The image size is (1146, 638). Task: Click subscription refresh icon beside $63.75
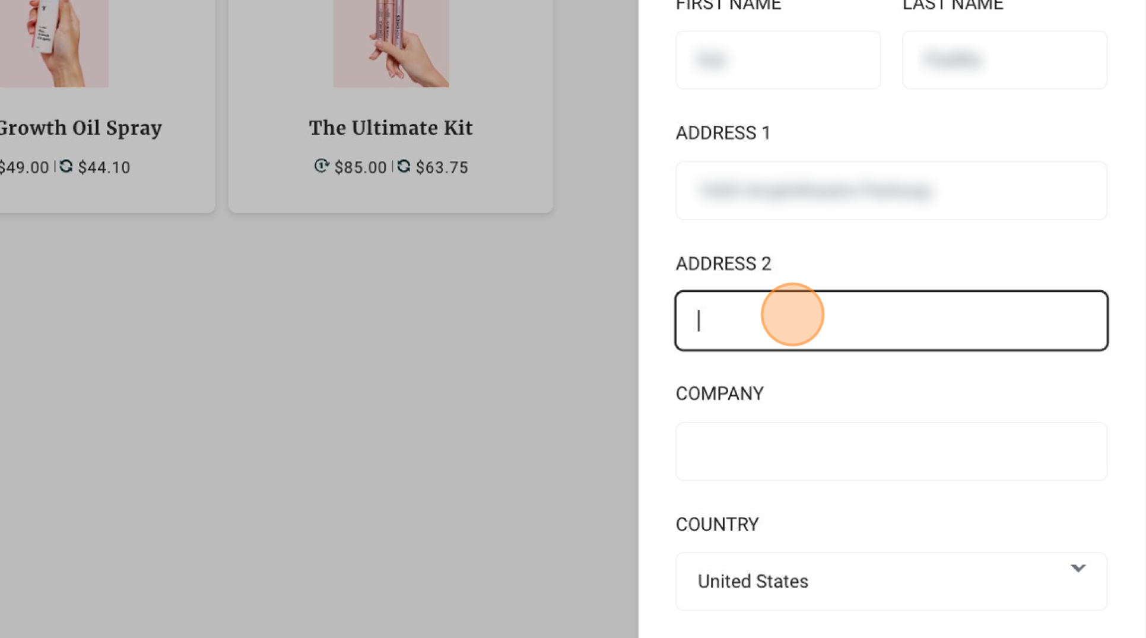click(x=404, y=166)
